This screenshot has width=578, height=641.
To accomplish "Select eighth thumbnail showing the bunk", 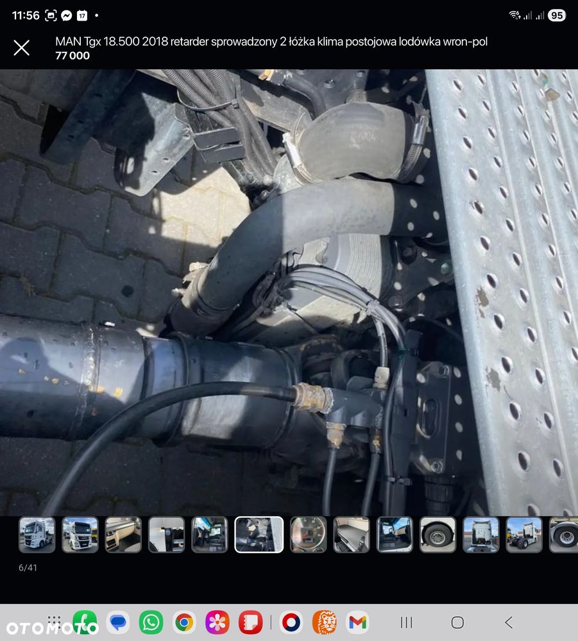I will (x=352, y=535).
